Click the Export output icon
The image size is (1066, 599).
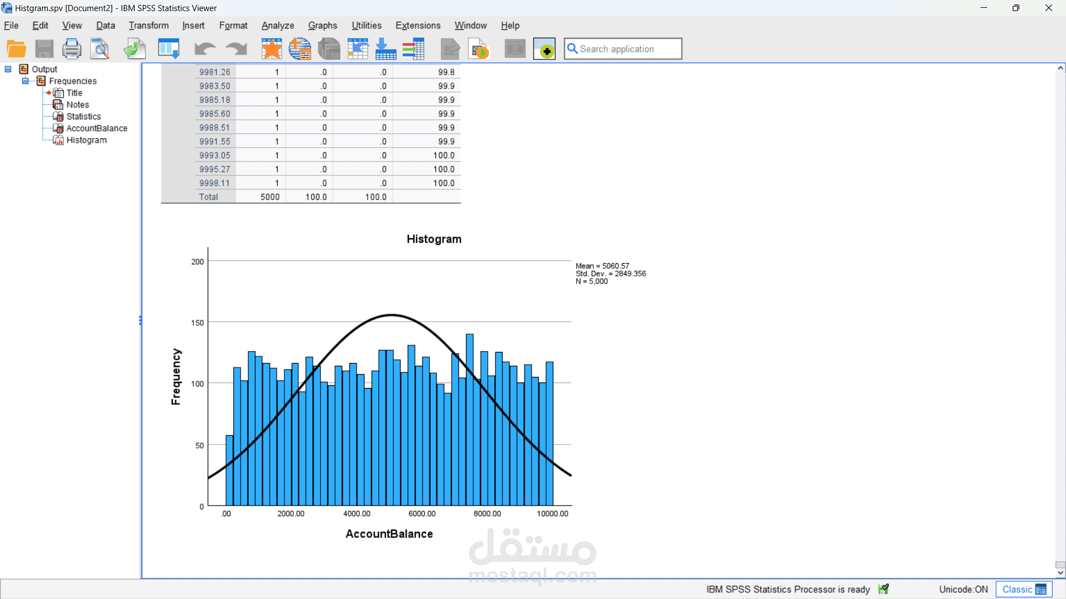[x=134, y=49]
